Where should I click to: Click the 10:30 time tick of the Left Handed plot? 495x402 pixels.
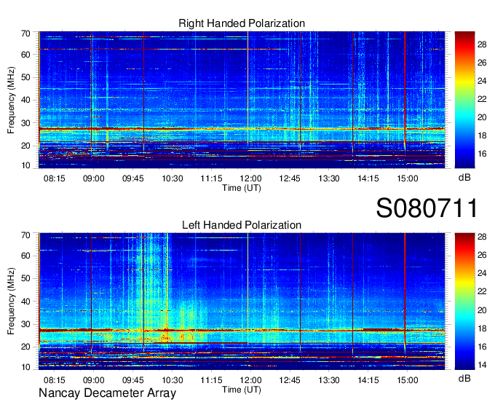172,380
